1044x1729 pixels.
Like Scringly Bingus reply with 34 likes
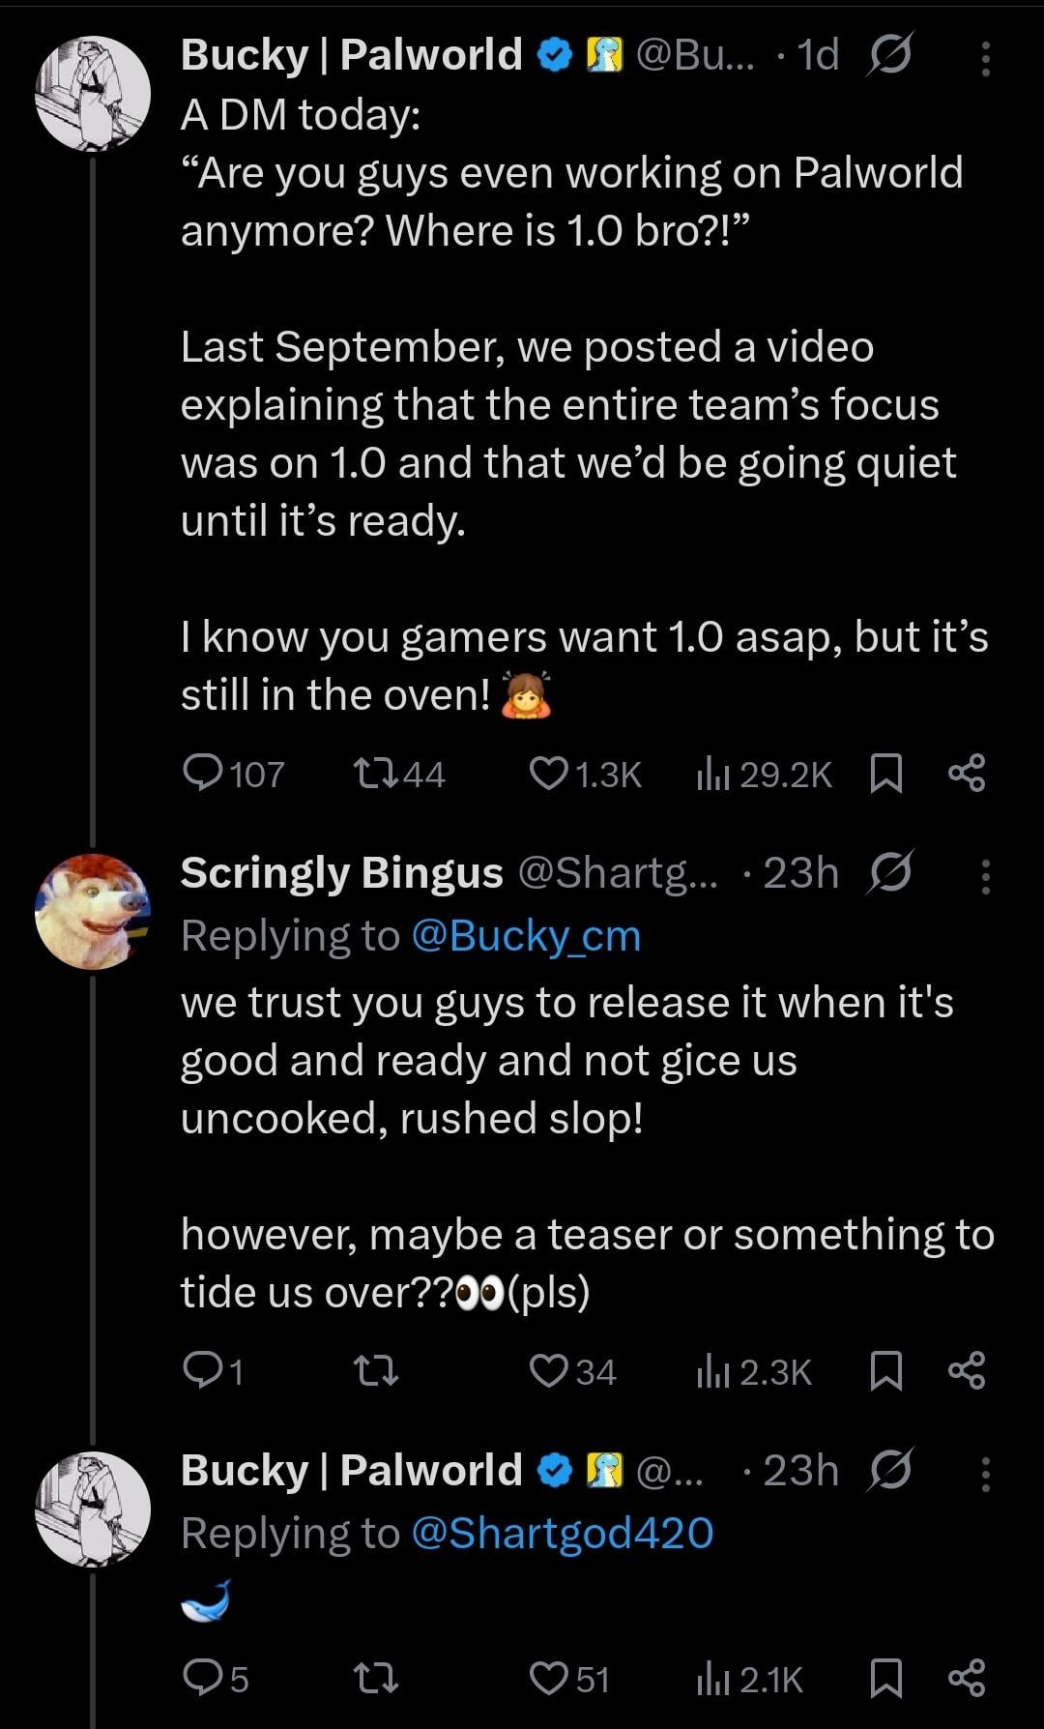pyautogui.click(x=549, y=1370)
